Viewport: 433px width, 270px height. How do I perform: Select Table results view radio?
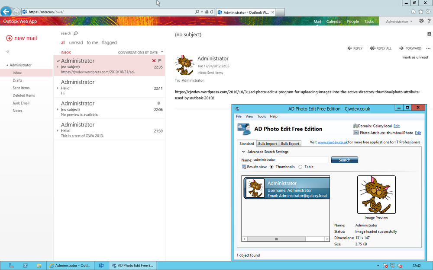point(300,167)
